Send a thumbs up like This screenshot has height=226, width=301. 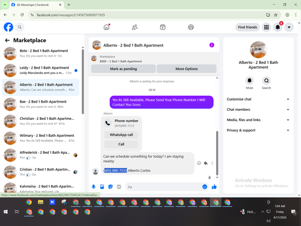(214, 187)
